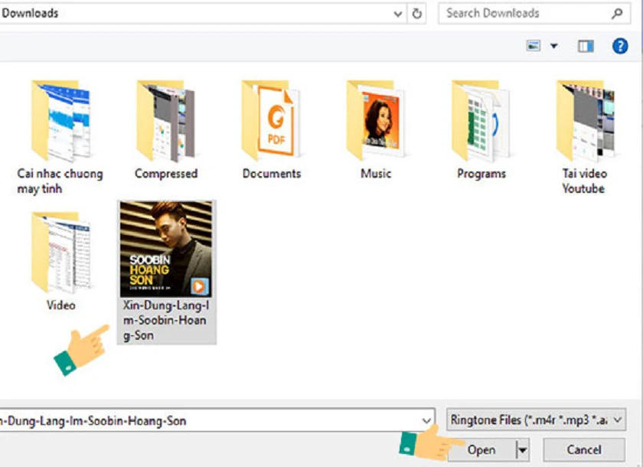This screenshot has height=467, width=643.
Task: Click the change view icon
Action: pos(533,45)
